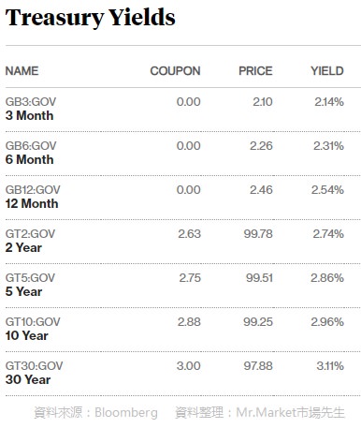The height and width of the screenshot is (428, 361).
Task: Click the 99.78 price of 2 Year
Action: tap(258, 234)
